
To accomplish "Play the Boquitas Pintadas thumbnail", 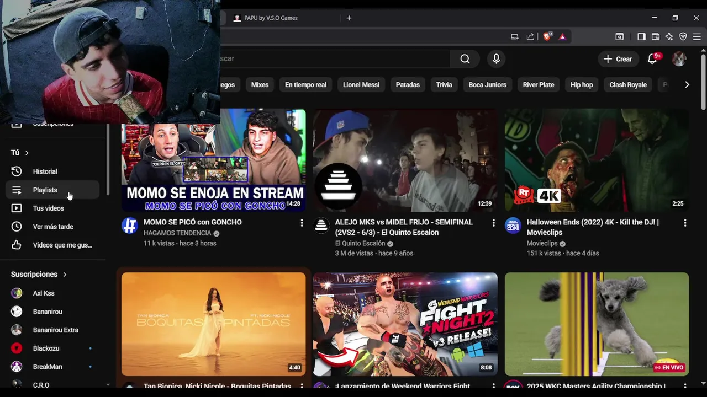I will pos(213,324).
